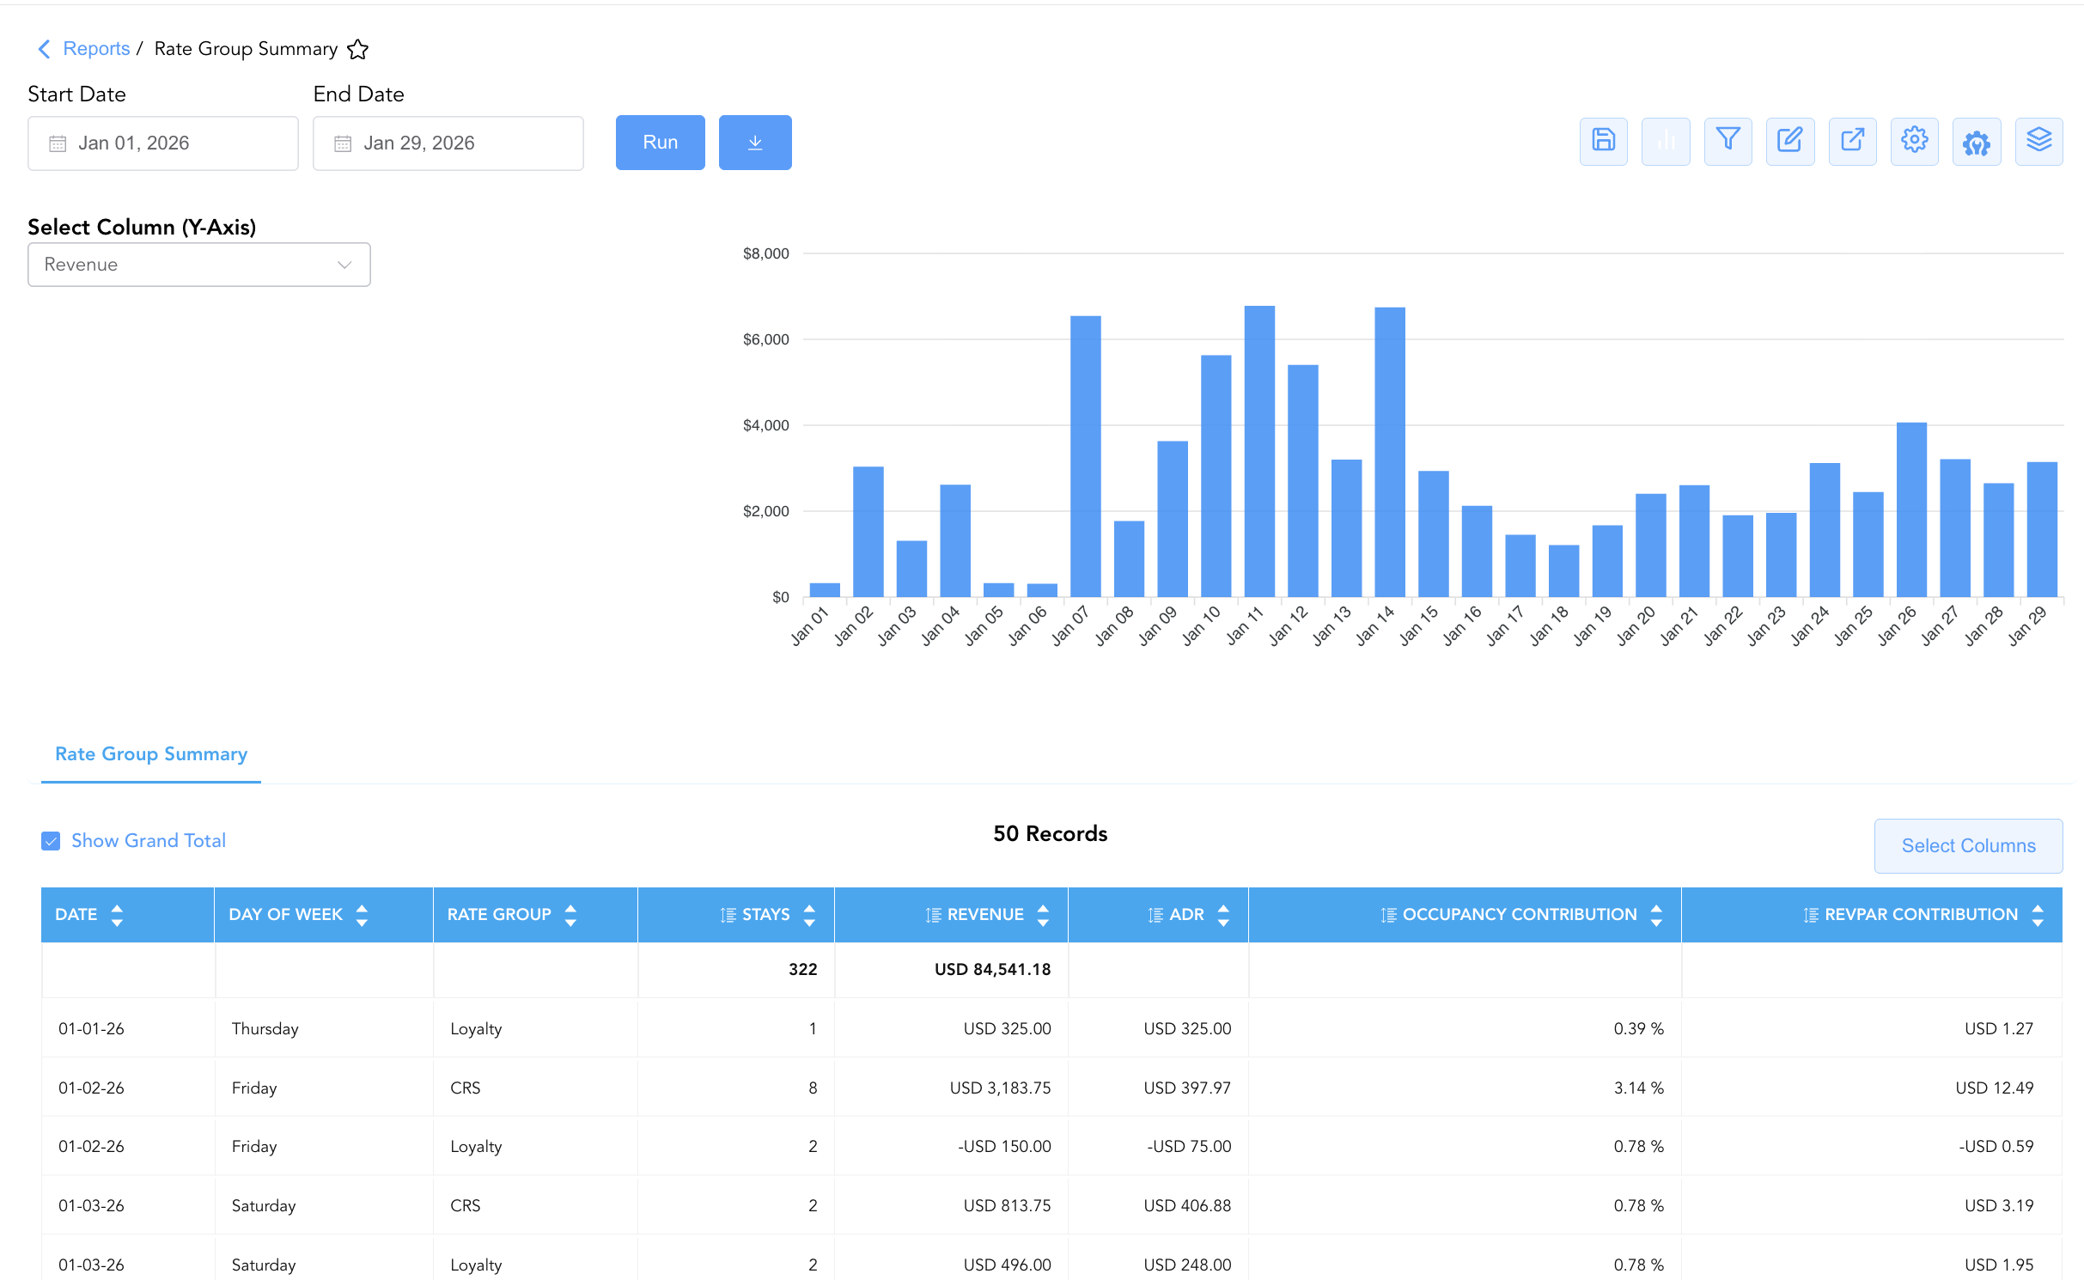The height and width of the screenshot is (1280, 2084).
Task: Open the gear settings icon
Action: coord(1914,141)
